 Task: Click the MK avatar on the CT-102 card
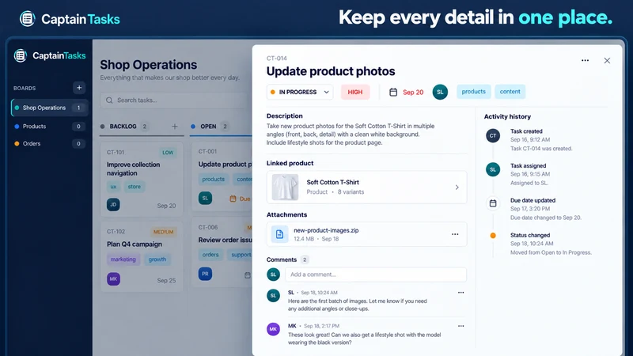(113, 279)
